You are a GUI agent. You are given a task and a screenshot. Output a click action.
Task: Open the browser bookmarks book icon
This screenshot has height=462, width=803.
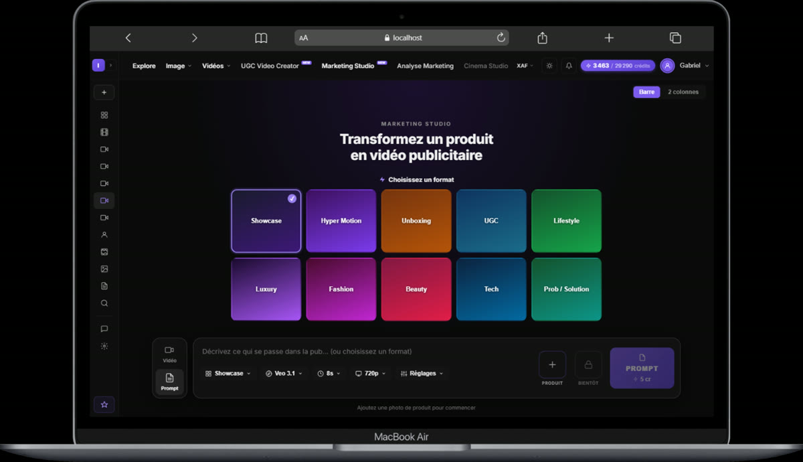pos(261,38)
